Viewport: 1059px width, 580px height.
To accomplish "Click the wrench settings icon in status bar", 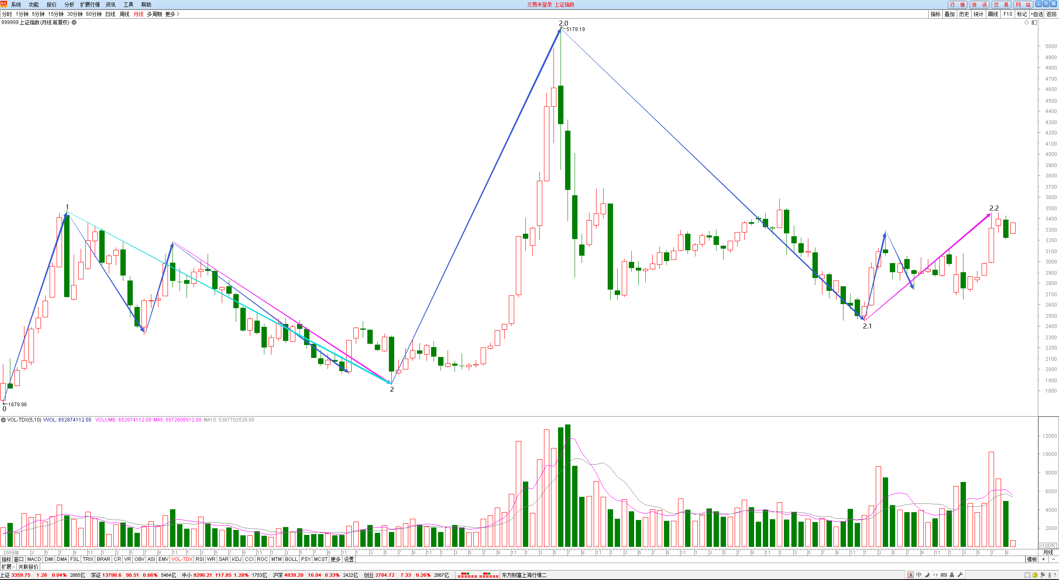I will tap(960, 575).
